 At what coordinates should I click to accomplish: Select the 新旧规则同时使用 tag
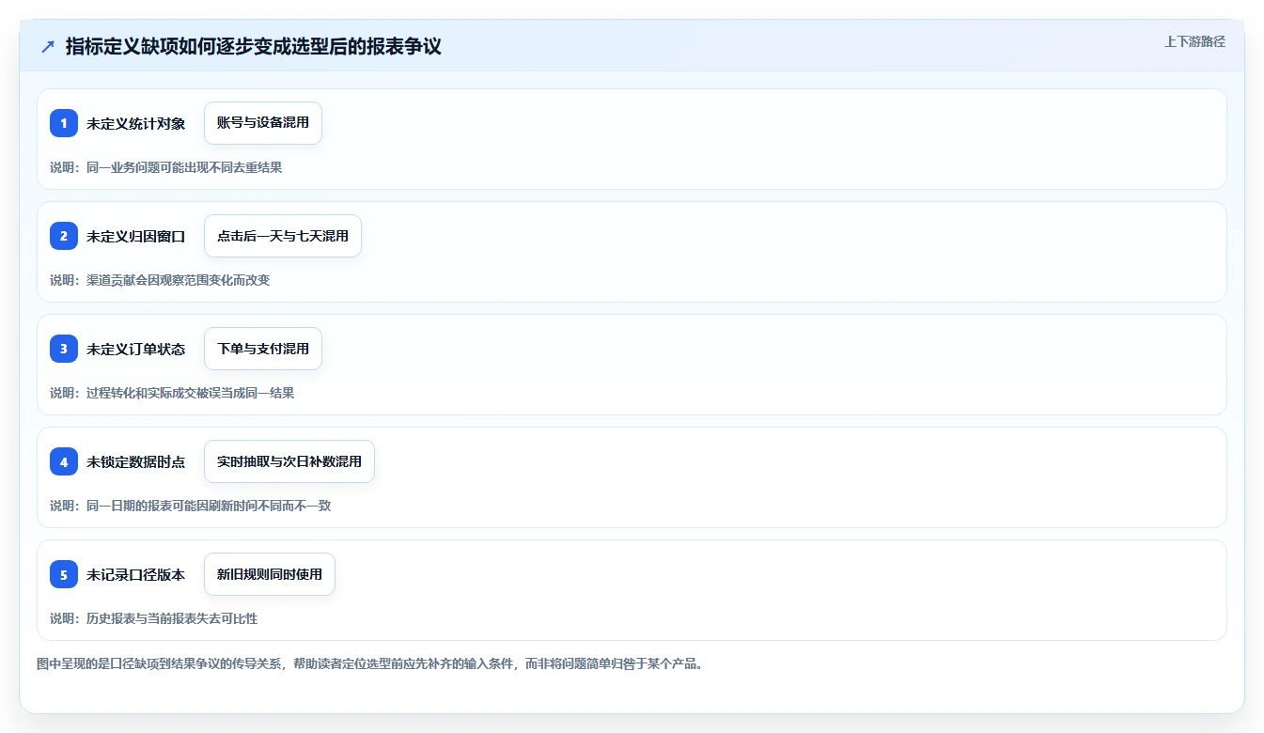tap(270, 574)
